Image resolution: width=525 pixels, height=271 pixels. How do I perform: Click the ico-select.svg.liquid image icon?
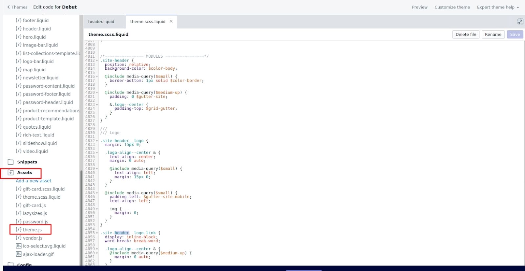(19, 246)
